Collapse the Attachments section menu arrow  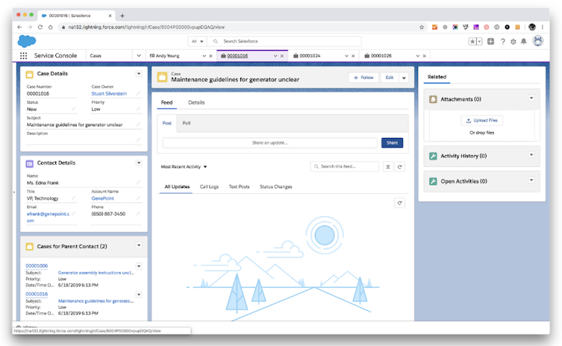click(531, 98)
